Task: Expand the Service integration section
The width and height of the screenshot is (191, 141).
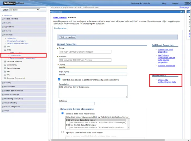Action: [3, 107]
